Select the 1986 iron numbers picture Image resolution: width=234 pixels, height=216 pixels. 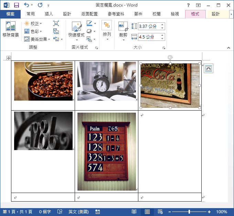point(43,131)
